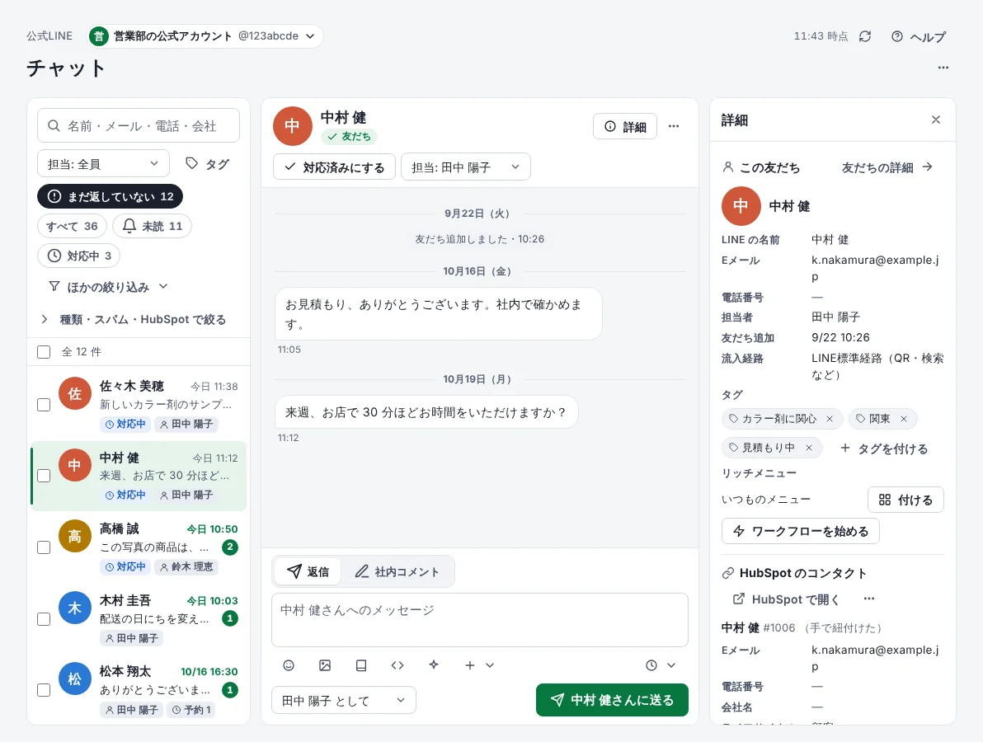The height and width of the screenshot is (742, 983).
Task: Select the 対応中 3 filter
Action: pos(79,256)
